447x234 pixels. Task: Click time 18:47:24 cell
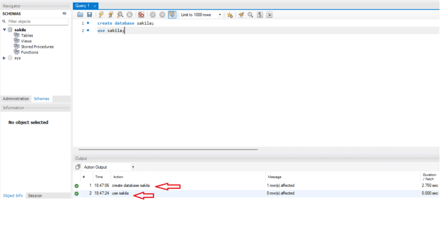click(102, 193)
